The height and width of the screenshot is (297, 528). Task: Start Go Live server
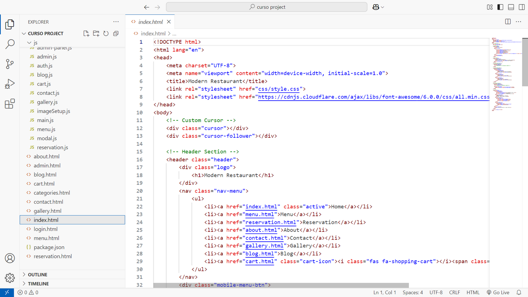click(498, 292)
